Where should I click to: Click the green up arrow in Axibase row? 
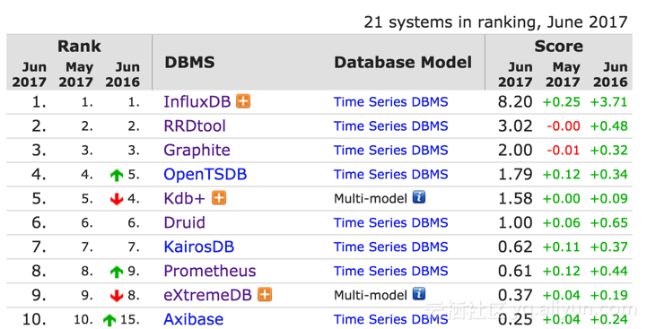[x=109, y=319]
